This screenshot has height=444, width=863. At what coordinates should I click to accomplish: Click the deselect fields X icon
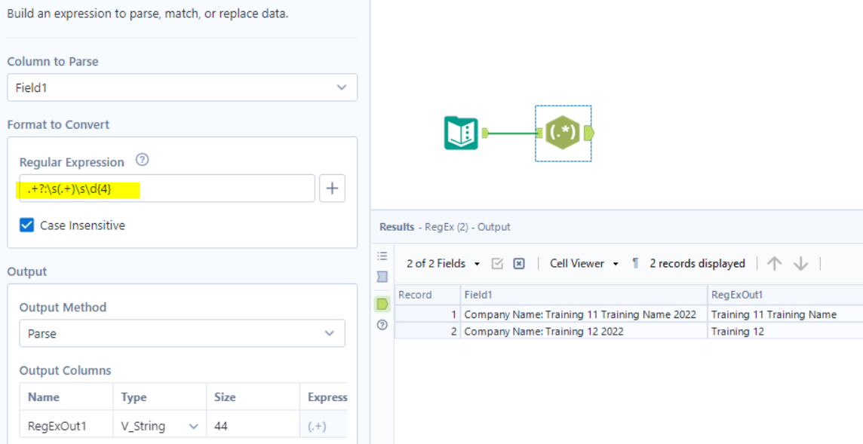tap(519, 263)
